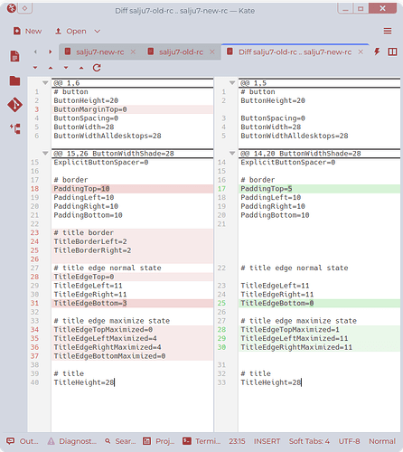Collapse the @@ 1,6 hunk
Image resolution: width=403 pixels, height=452 pixels.
click(x=45, y=82)
